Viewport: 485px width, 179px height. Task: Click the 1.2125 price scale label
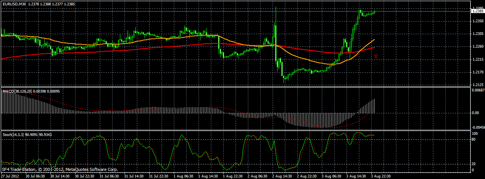pyautogui.click(x=478, y=85)
